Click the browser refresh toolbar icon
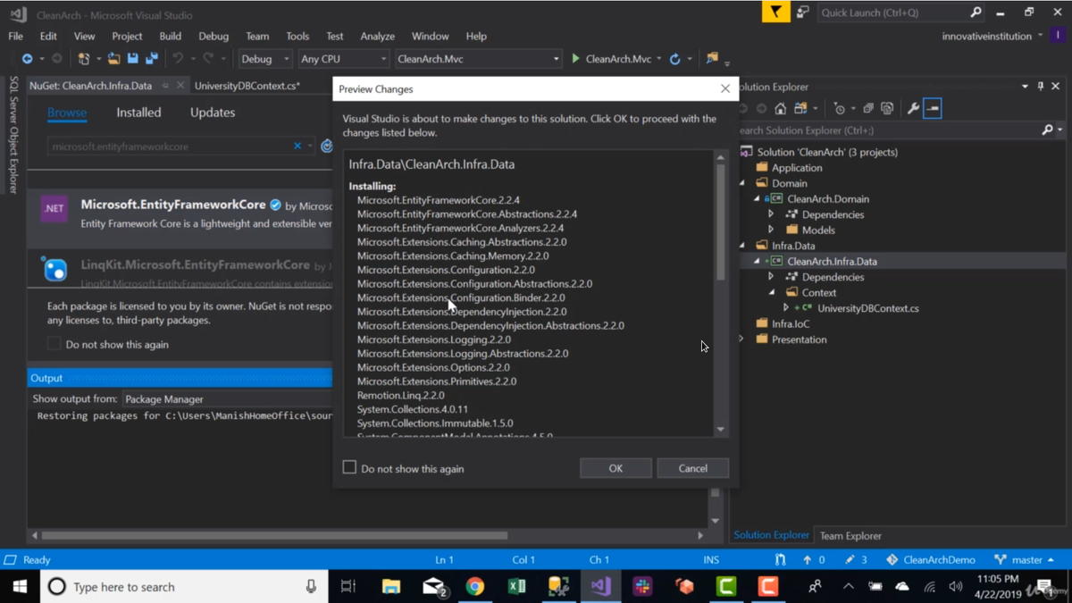This screenshot has width=1072, height=603. tap(675, 59)
